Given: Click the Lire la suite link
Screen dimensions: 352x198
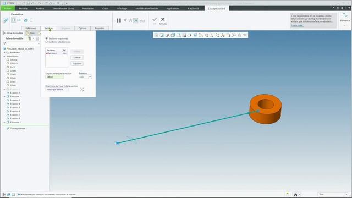Looking at the screenshot, I should coord(298,26).
